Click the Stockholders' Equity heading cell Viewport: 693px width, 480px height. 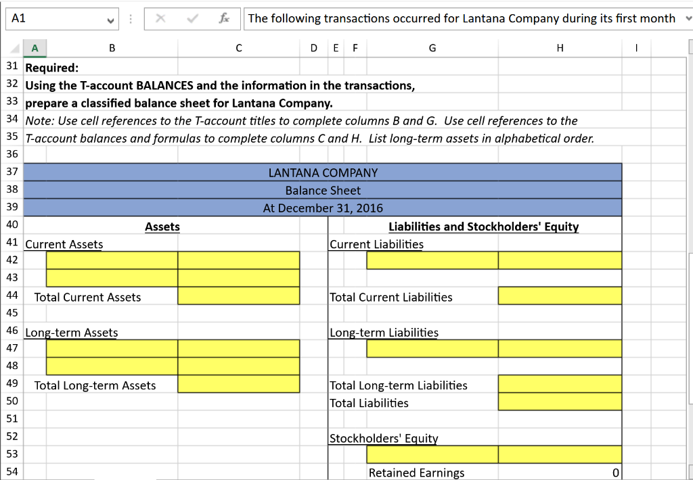tap(384, 438)
